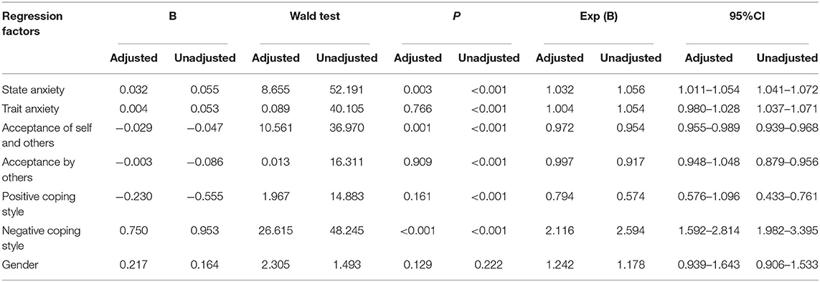Screen dimensions: 820x282
Task: Click the adjusted B value 0.032
Action: click(x=134, y=90)
